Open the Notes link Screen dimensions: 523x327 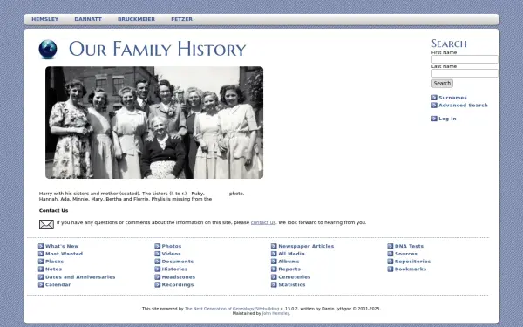tap(53, 269)
